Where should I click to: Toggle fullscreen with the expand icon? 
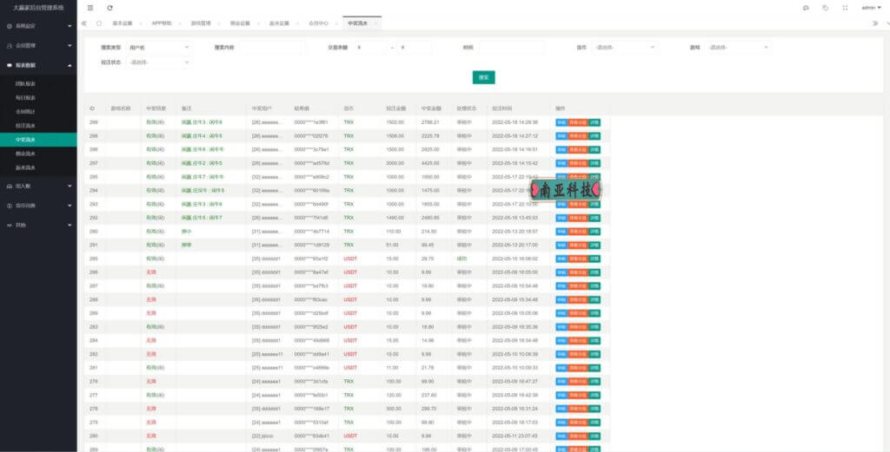[845, 8]
